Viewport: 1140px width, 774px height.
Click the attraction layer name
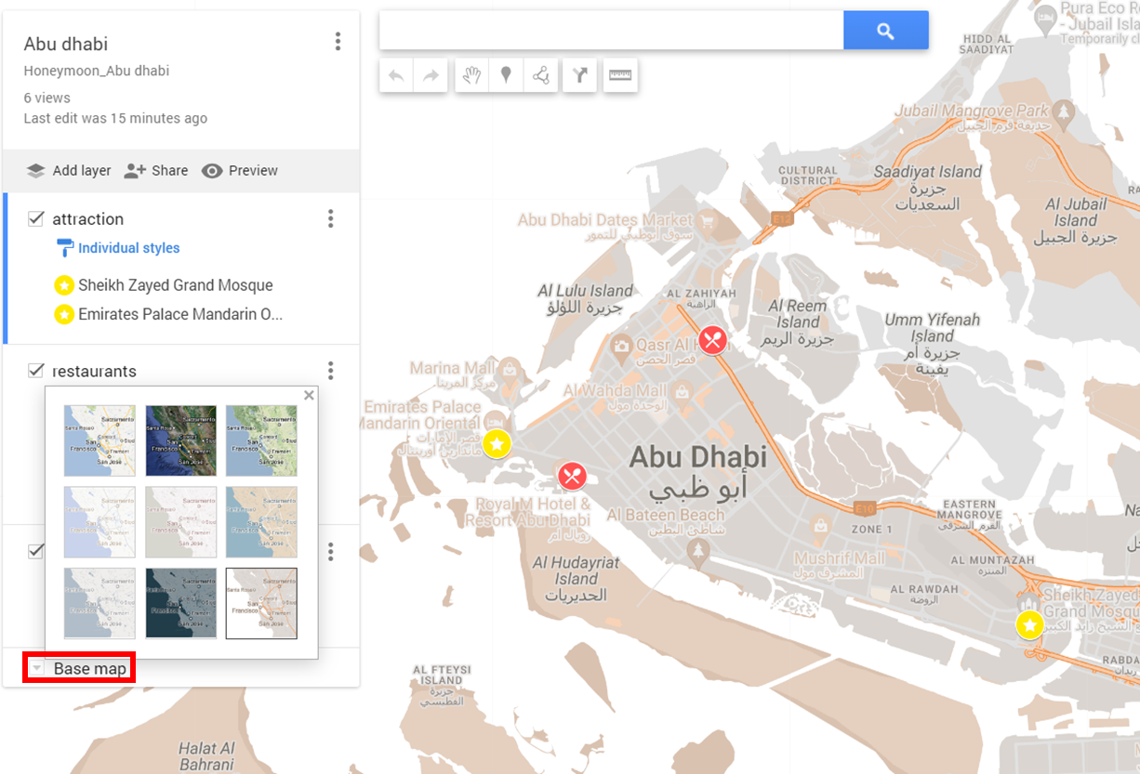click(x=88, y=219)
